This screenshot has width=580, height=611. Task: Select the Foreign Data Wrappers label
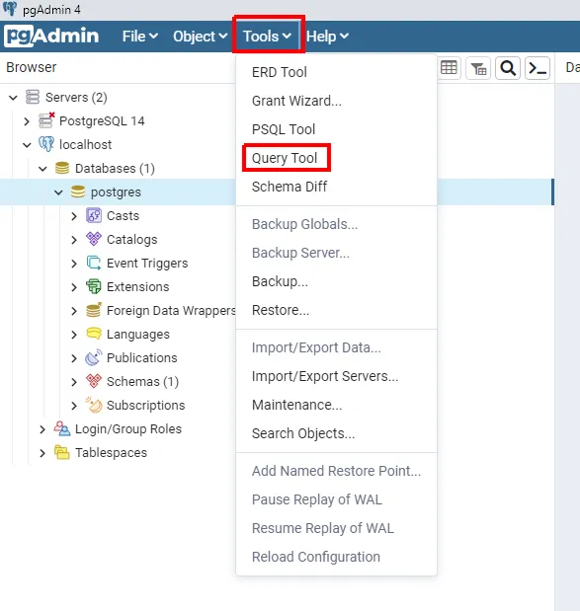tap(171, 311)
